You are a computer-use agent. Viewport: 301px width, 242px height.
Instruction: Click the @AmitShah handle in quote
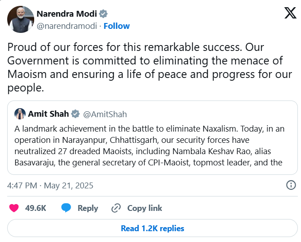[105, 114]
